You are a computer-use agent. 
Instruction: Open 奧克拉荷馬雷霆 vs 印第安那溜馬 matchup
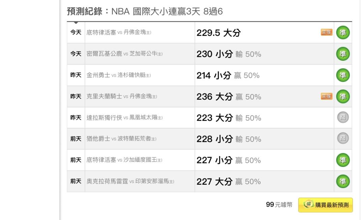pos(130,181)
